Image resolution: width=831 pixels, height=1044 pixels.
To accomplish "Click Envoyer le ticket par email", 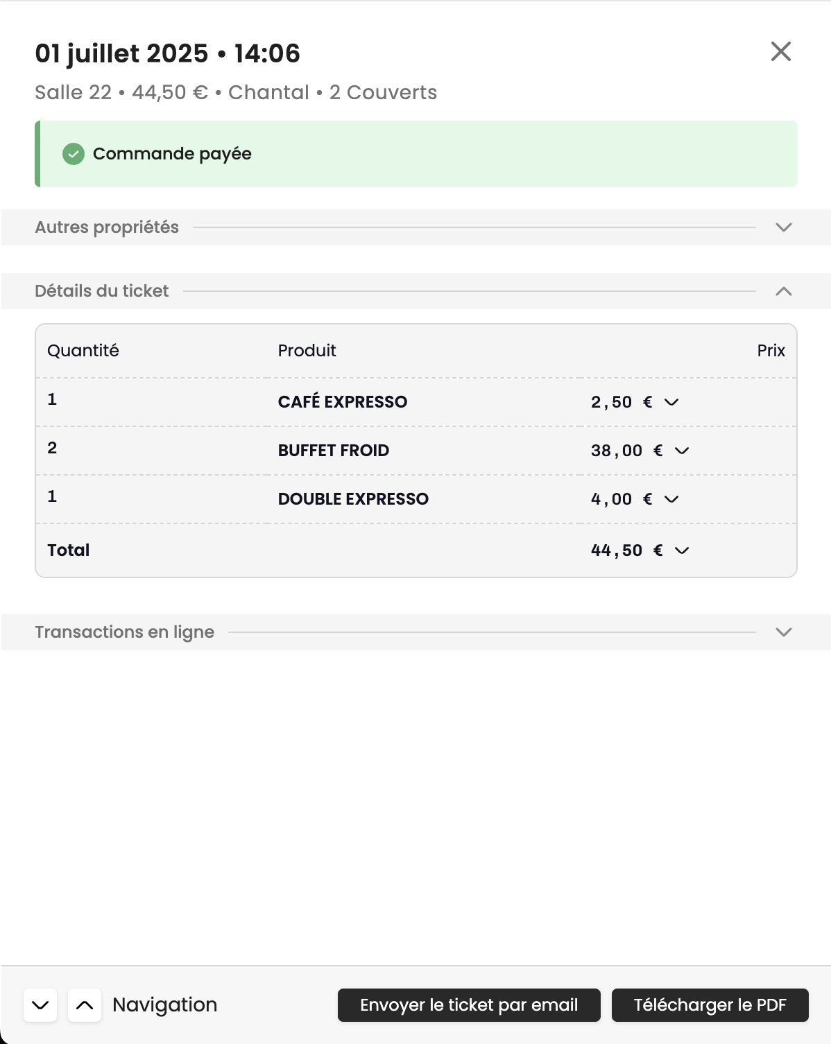I will (x=469, y=1005).
